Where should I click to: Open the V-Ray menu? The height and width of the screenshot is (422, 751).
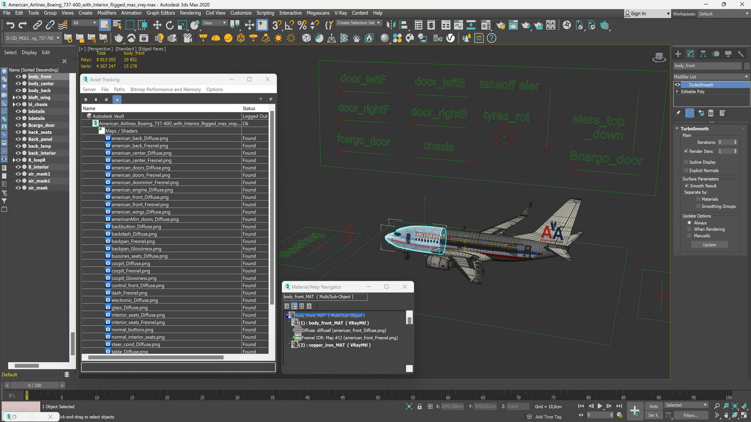click(x=340, y=13)
